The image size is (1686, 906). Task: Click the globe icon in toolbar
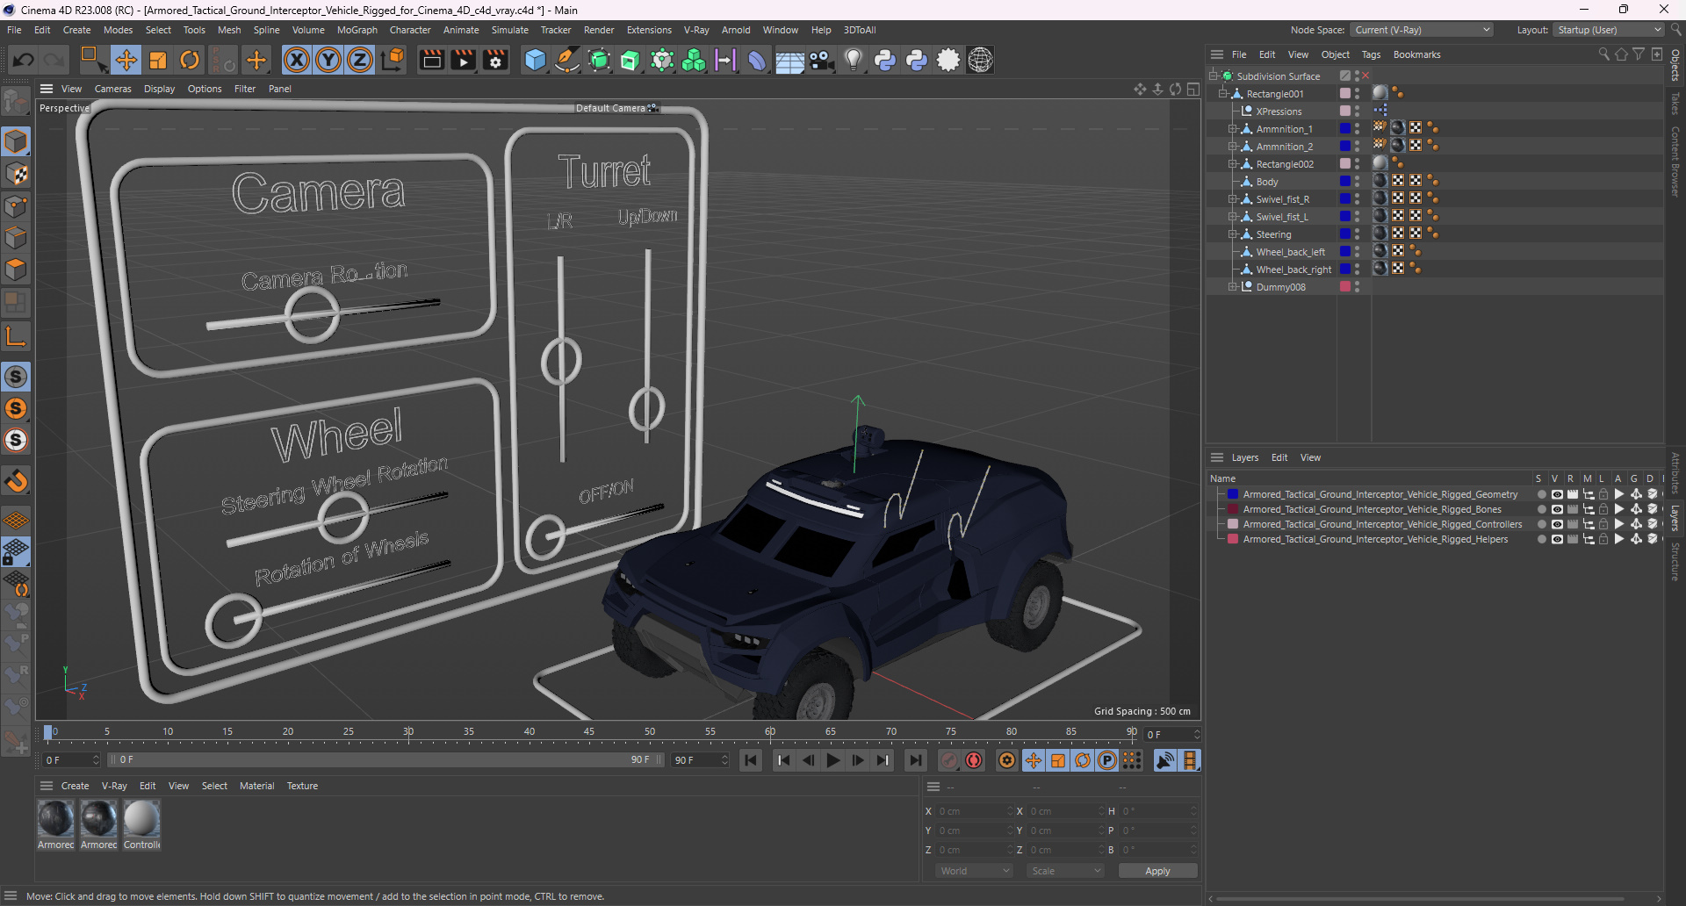point(980,60)
